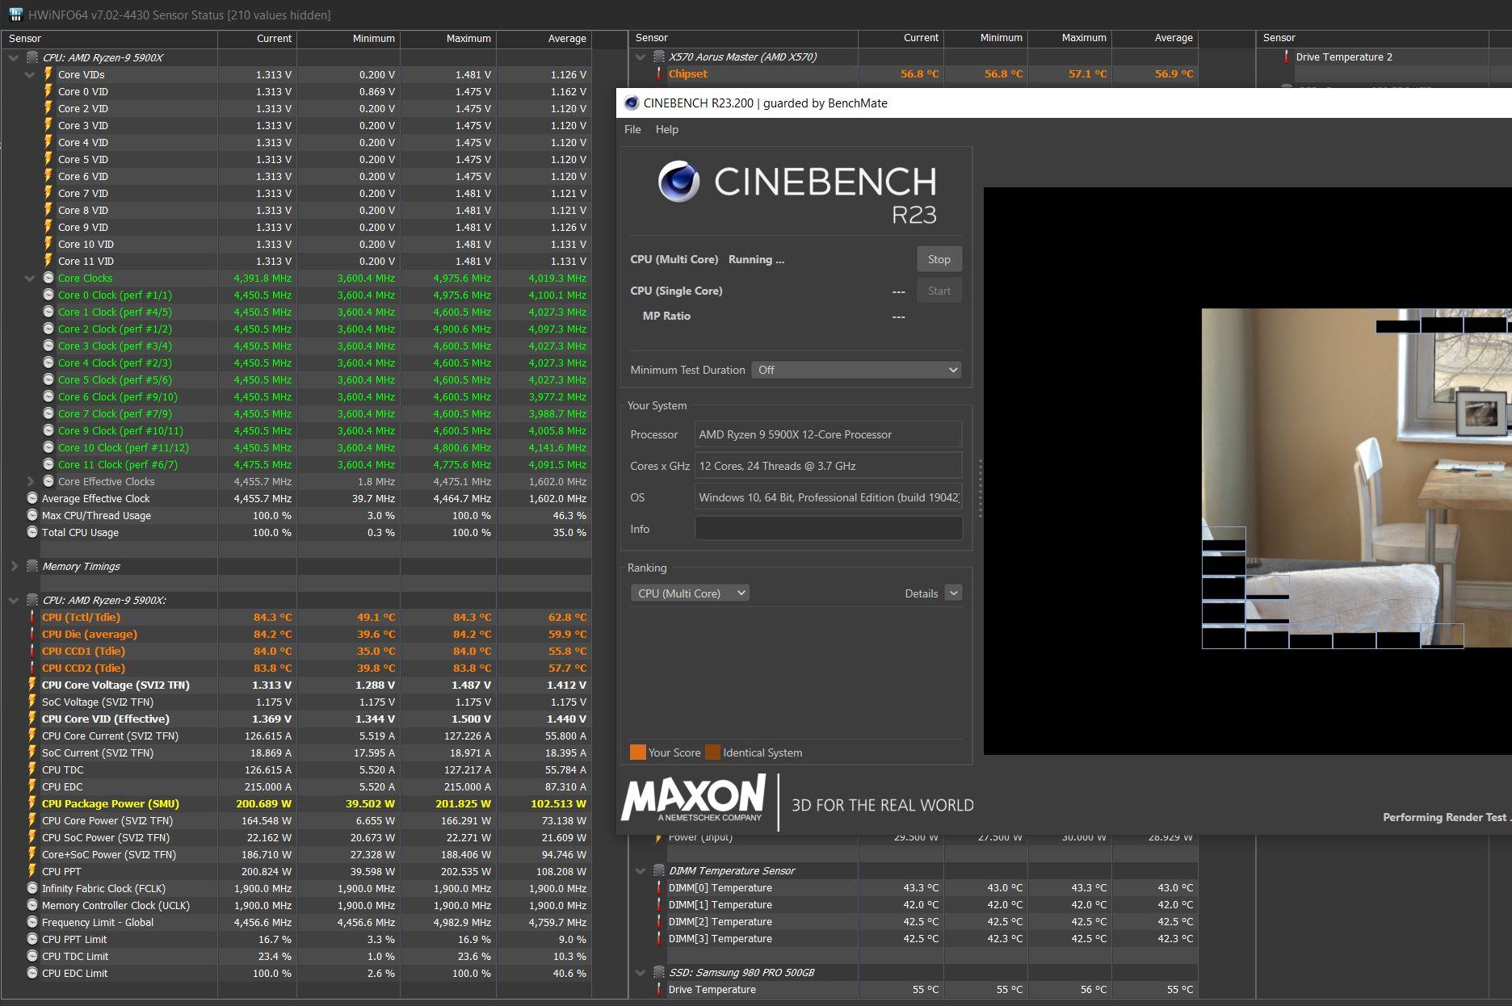Image resolution: width=1512 pixels, height=1006 pixels.
Task: Click the thermometer icon beside DIMM[0] Temperature
Action: click(x=659, y=887)
